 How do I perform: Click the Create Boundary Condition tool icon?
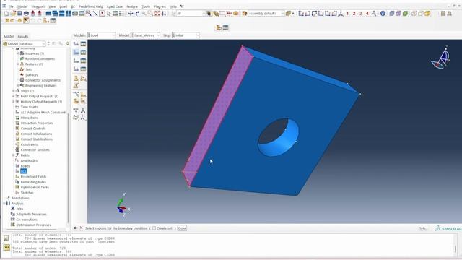pos(76,52)
